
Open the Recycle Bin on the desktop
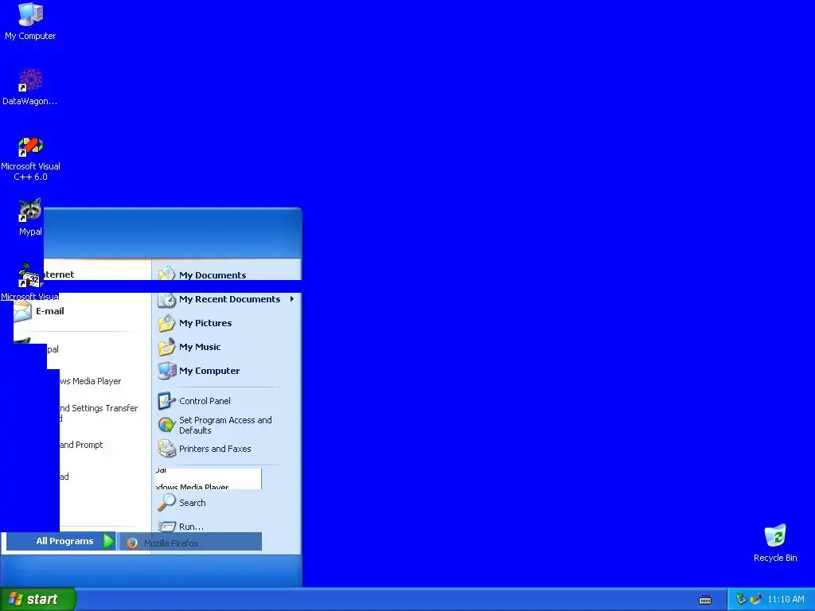775,543
